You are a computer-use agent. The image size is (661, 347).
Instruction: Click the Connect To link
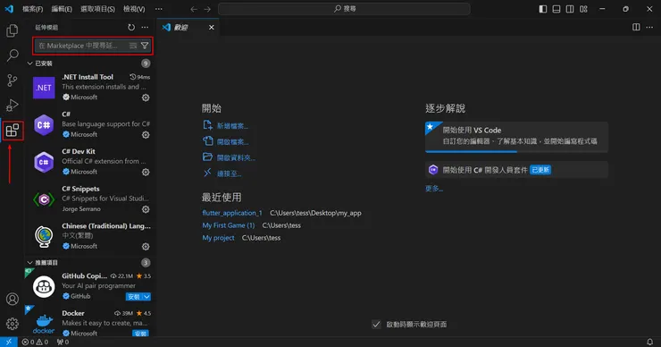click(229, 173)
